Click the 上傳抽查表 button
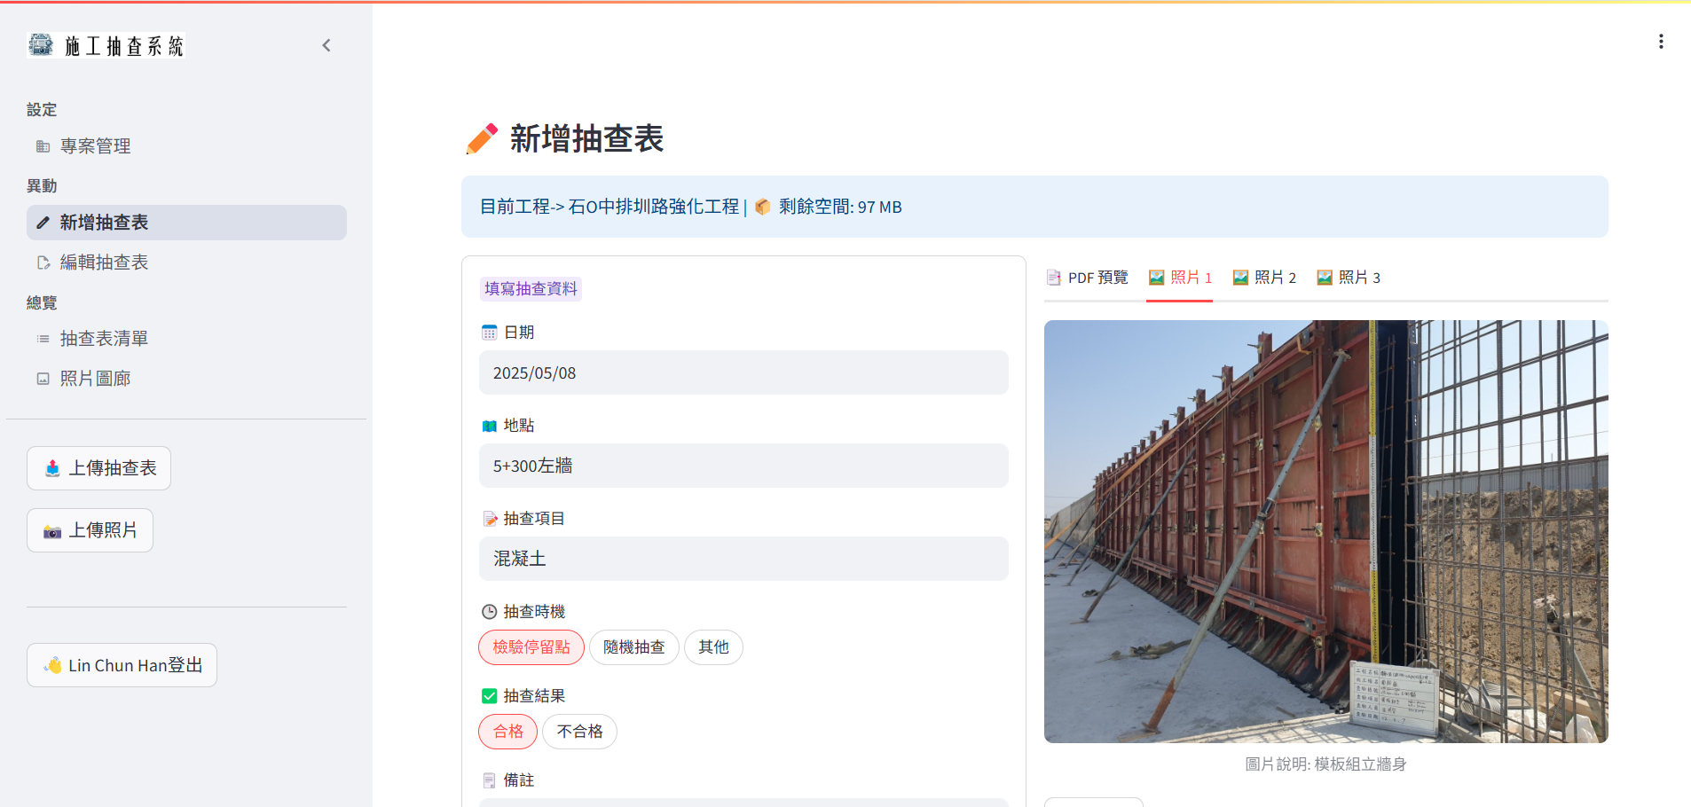The width and height of the screenshot is (1691, 807). 98,468
